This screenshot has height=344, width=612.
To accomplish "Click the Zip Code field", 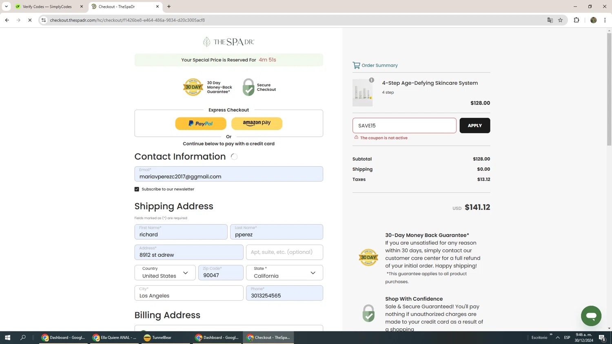I will click(x=221, y=273).
